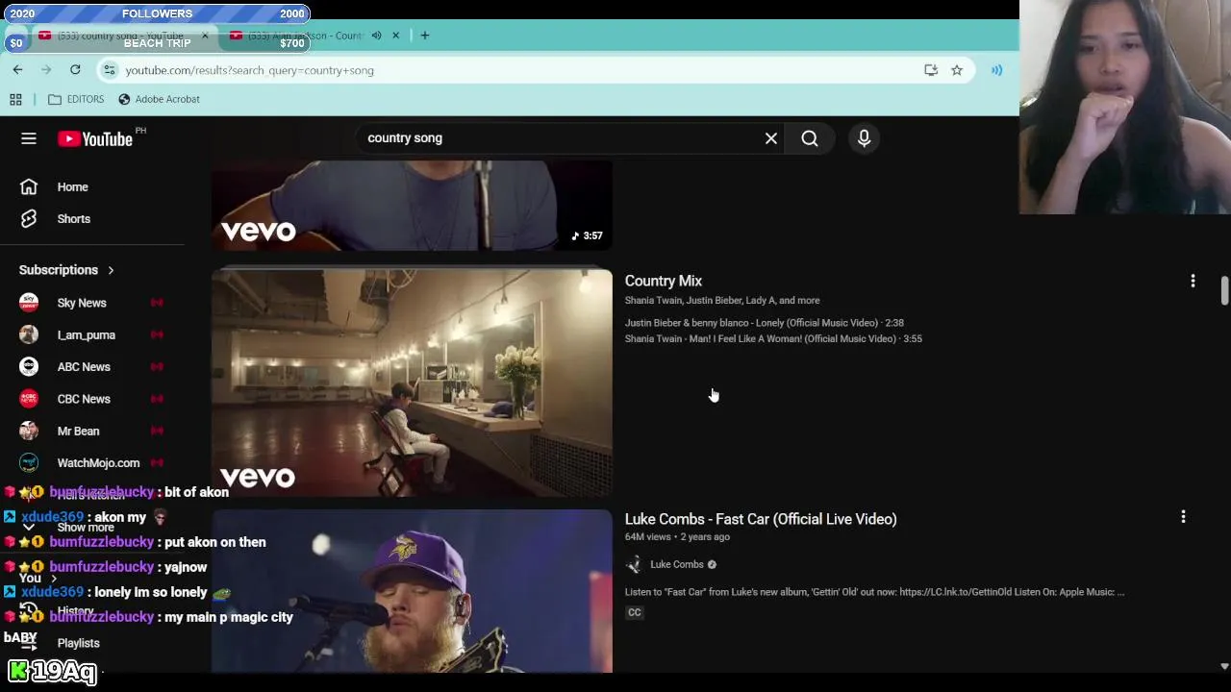Open the You section in the sidebar
The image size is (1231, 692).
[x=37, y=579]
